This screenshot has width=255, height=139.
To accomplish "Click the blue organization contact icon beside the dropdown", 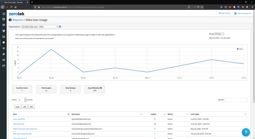I will pos(60,26).
